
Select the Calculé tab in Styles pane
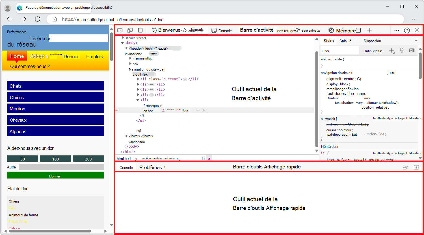345,41
